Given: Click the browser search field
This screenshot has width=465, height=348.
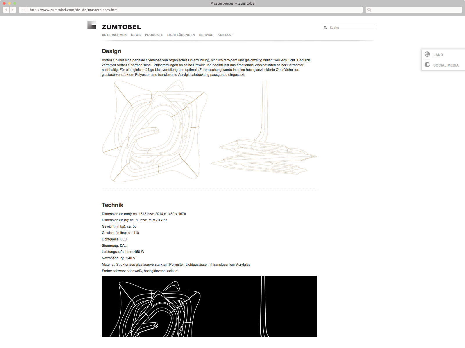Looking at the screenshot, I should coord(414,10).
